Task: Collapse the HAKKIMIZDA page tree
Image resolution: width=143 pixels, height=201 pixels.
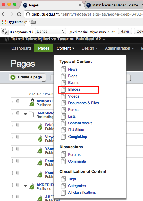Action: (x=26, y=114)
